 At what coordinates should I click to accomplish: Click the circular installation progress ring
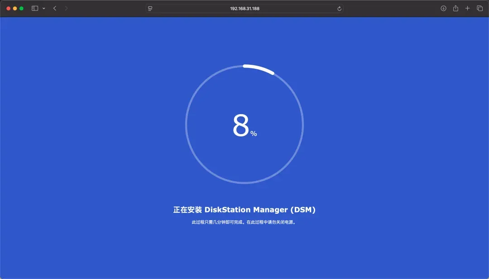tap(244, 124)
